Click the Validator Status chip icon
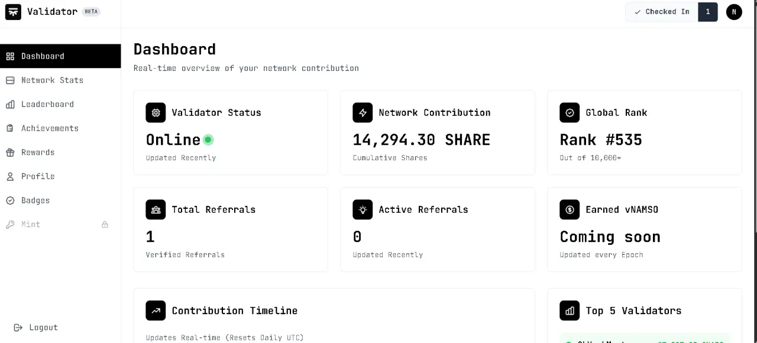Screen dimensions: 757x343 click(156, 112)
